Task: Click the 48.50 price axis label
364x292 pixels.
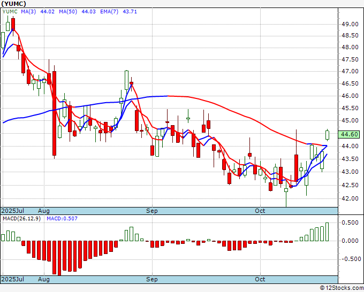Action: click(350, 35)
